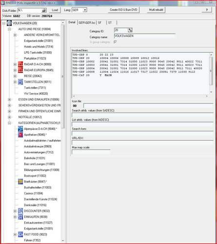This screenshot has width=217, height=244.
Task: Click the Create ISO & Burn DVD button
Action: point(123,10)
